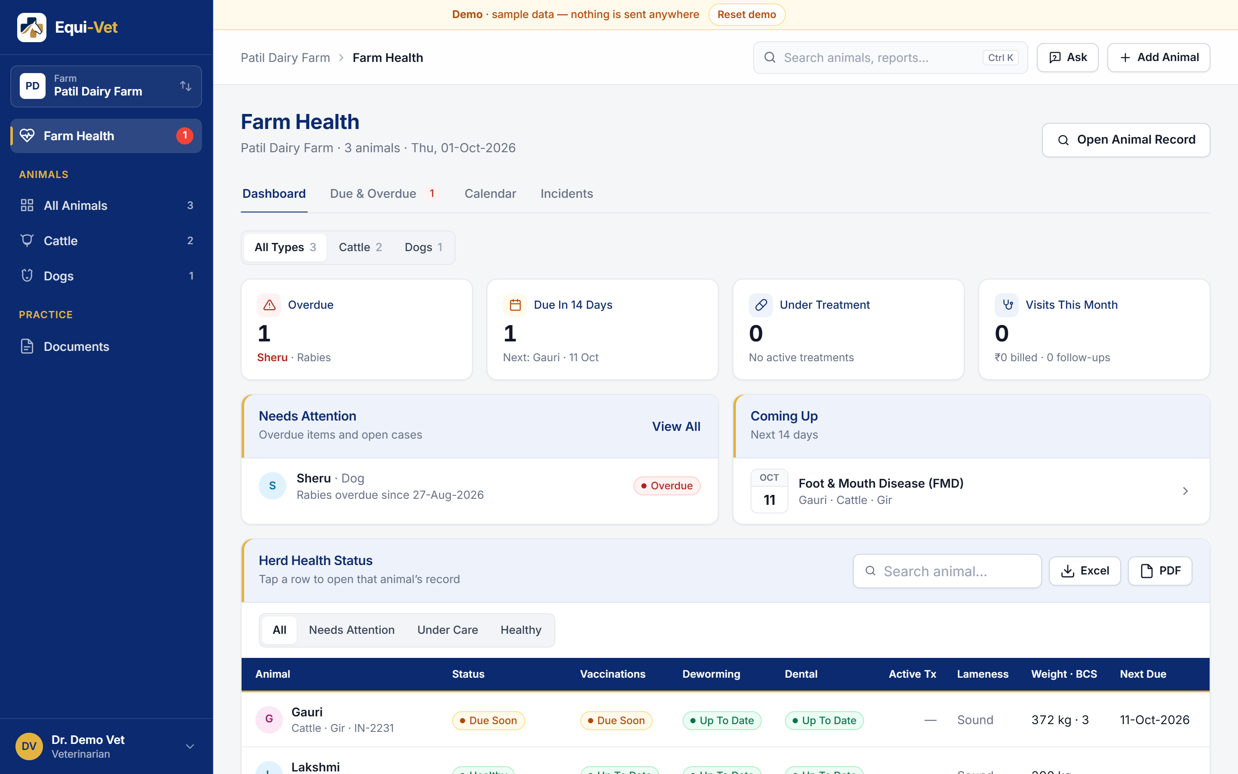Export herd status as PDF

(x=1160, y=571)
